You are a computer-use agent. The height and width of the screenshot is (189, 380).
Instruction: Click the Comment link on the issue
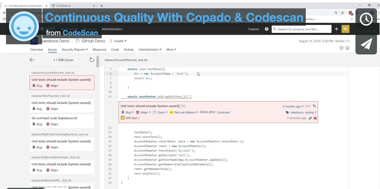tap(224, 112)
